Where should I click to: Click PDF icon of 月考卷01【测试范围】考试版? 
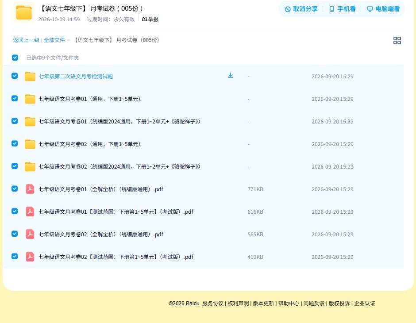tap(30, 211)
